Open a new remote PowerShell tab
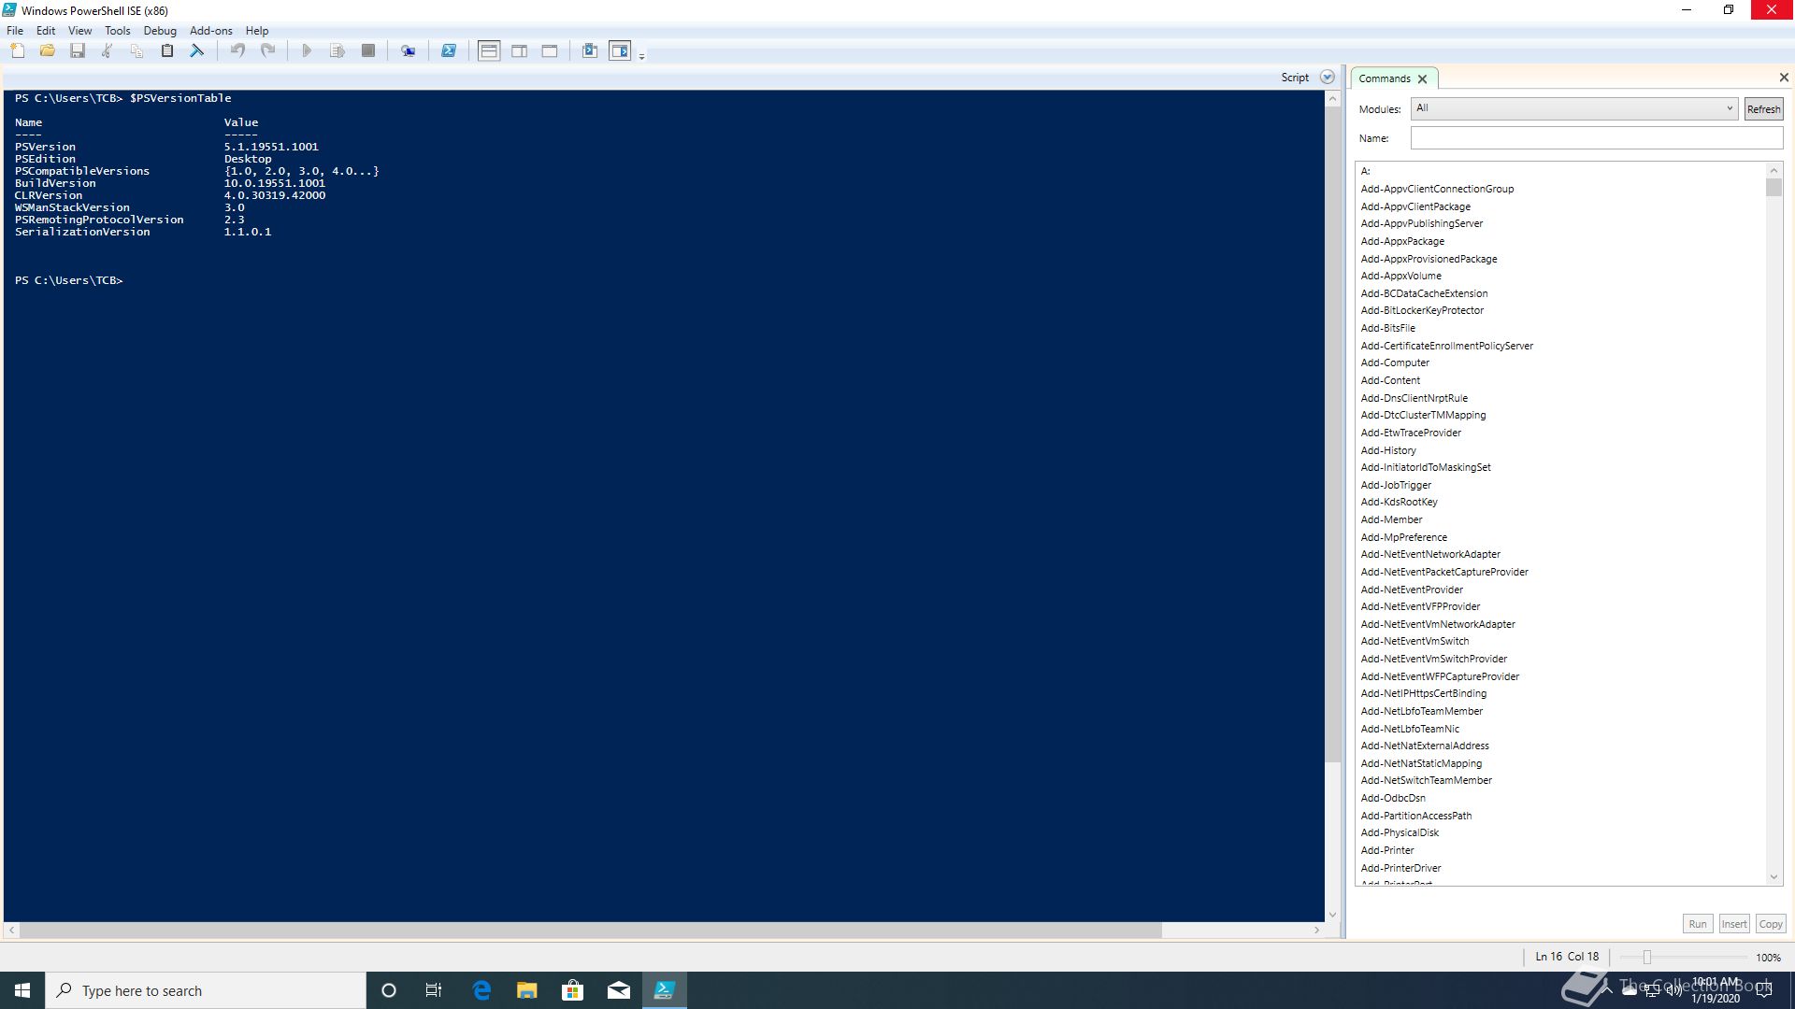 tap(409, 50)
